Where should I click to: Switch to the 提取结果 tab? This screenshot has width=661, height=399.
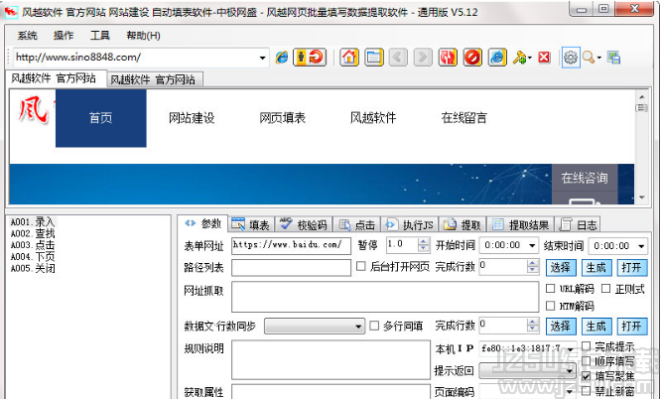pos(521,224)
